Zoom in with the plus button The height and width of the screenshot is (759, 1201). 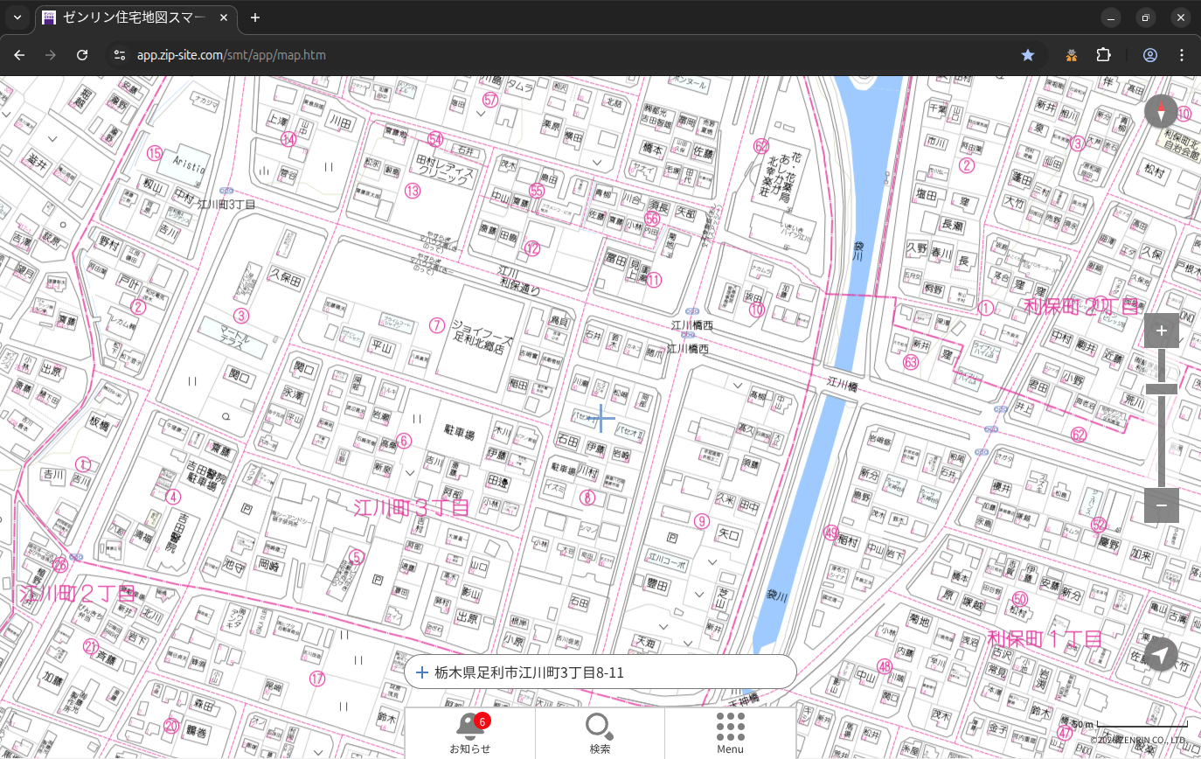coord(1161,331)
